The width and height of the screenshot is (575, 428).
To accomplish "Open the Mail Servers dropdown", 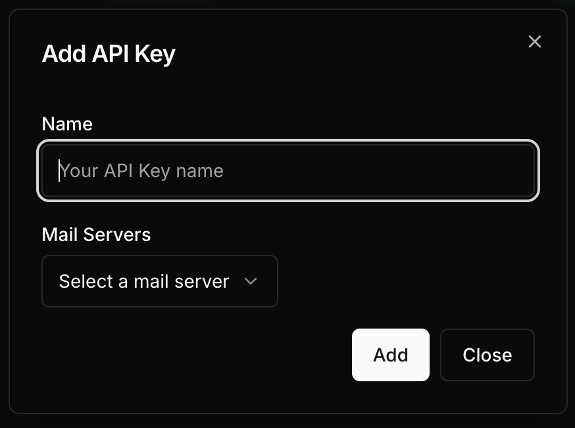I will [x=159, y=281].
